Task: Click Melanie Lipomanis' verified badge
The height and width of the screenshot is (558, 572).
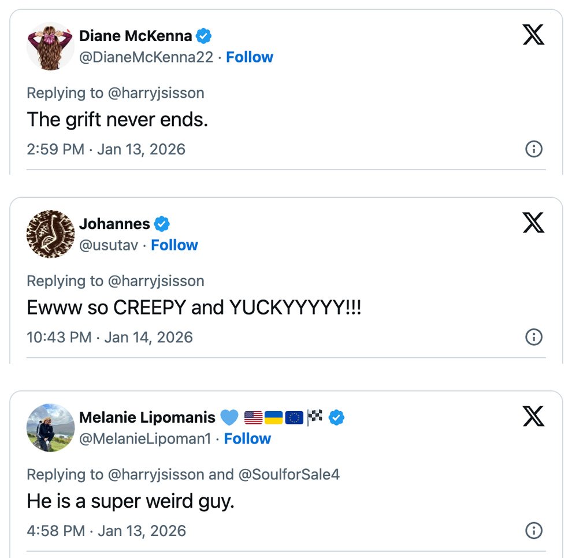Action: (x=336, y=417)
